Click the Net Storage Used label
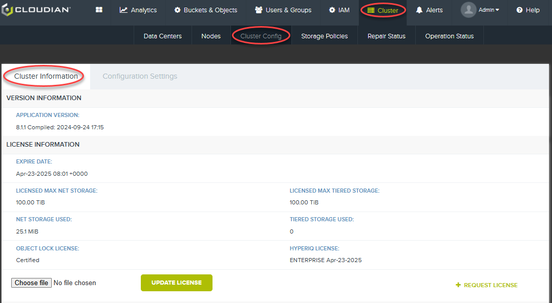Image resolution: width=552 pixels, height=303 pixels. [44, 219]
